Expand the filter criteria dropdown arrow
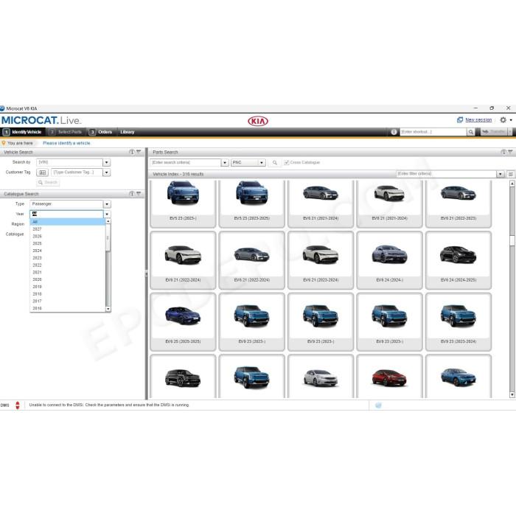This screenshot has width=516, height=516. pyautogui.click(x=501, y=174)
